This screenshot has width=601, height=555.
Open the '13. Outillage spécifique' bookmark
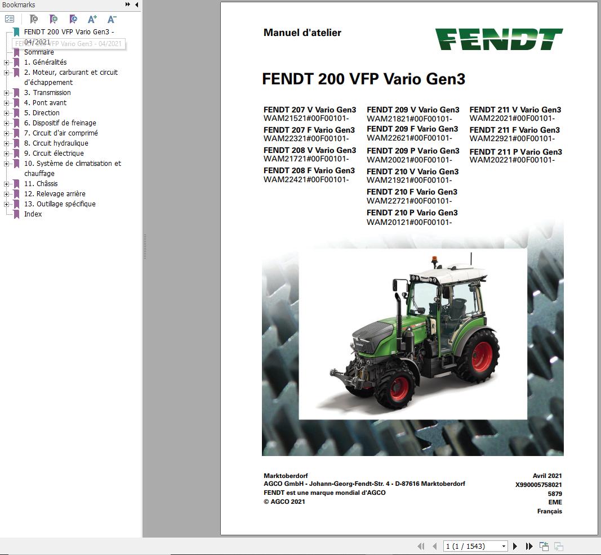click(x=60, y=204)
